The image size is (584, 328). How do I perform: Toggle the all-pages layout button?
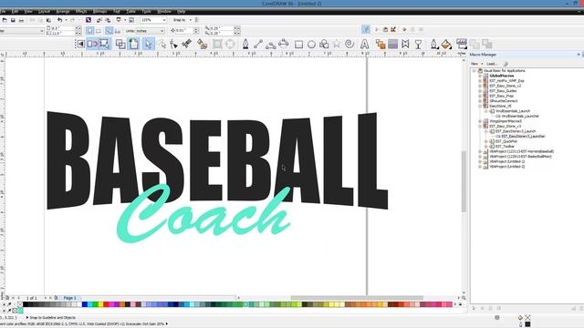click(109, 31)
